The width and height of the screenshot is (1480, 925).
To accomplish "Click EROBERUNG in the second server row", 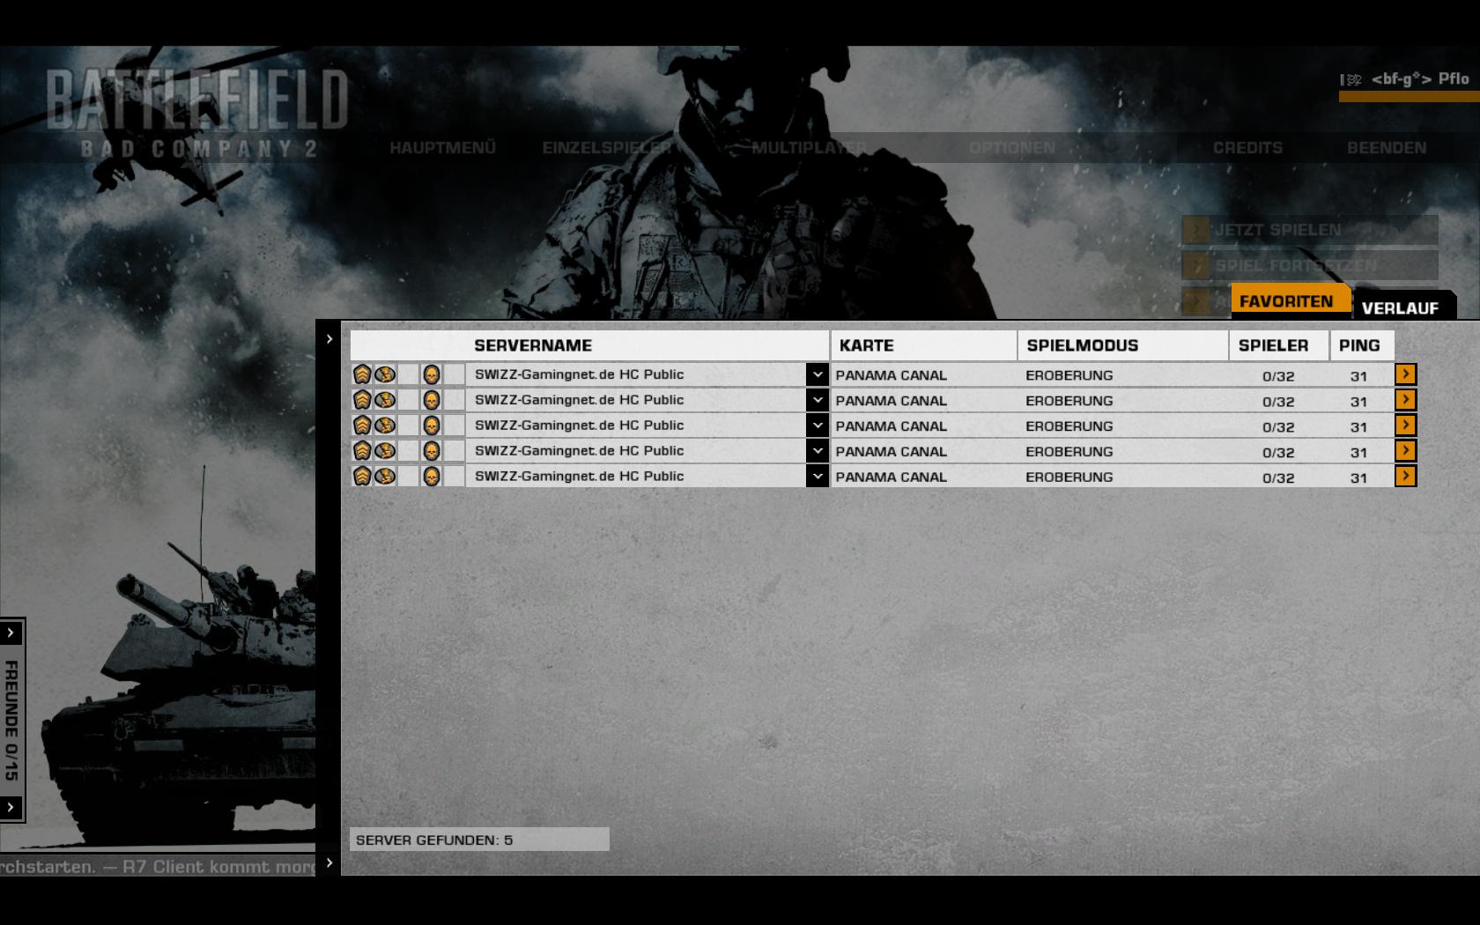I will click(1069, 401).
